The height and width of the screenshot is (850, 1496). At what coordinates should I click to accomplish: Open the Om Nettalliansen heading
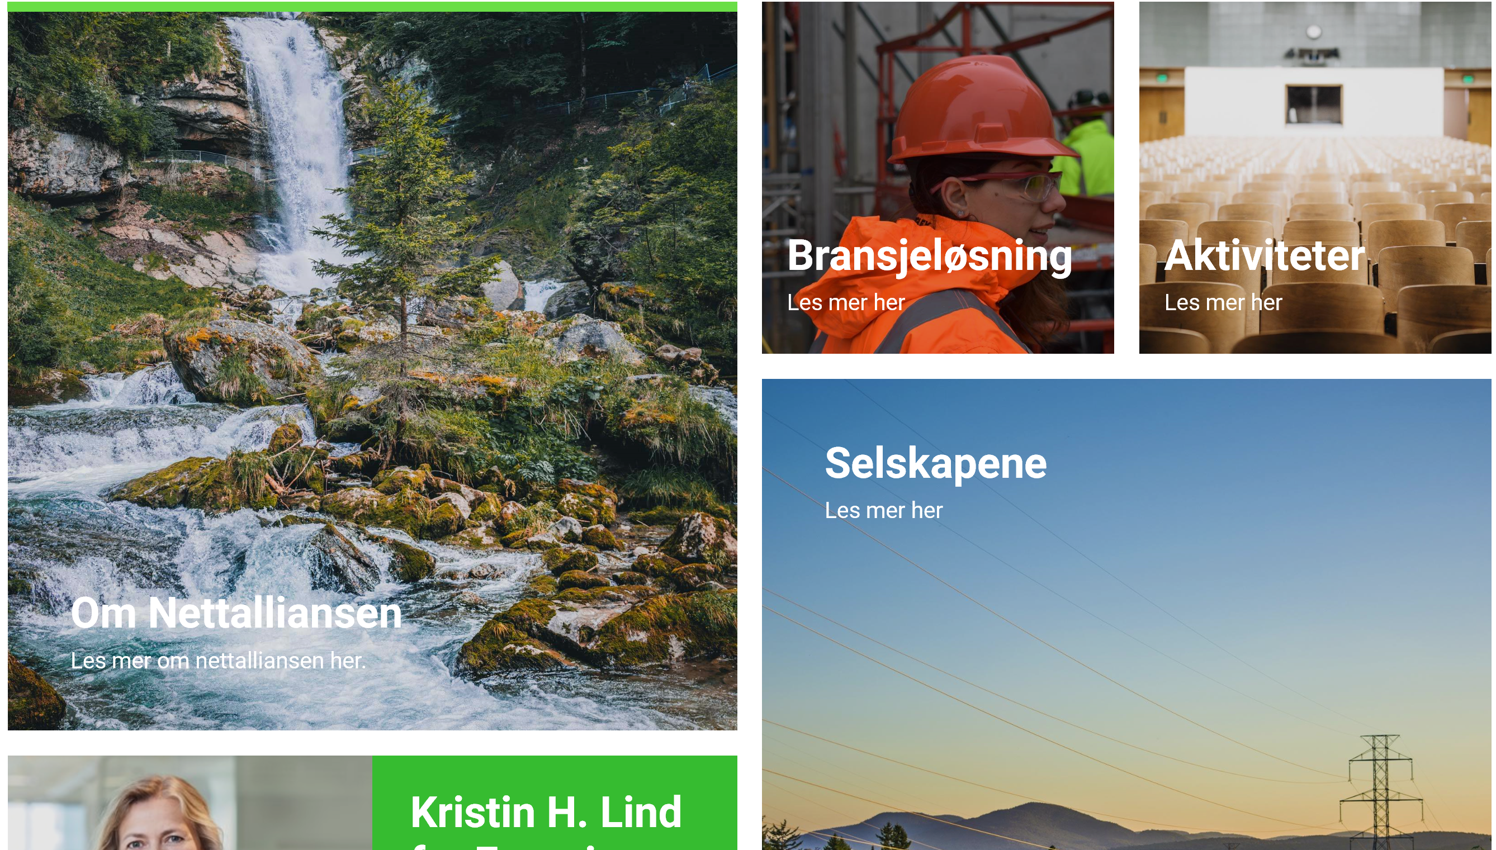pos(236,612)
